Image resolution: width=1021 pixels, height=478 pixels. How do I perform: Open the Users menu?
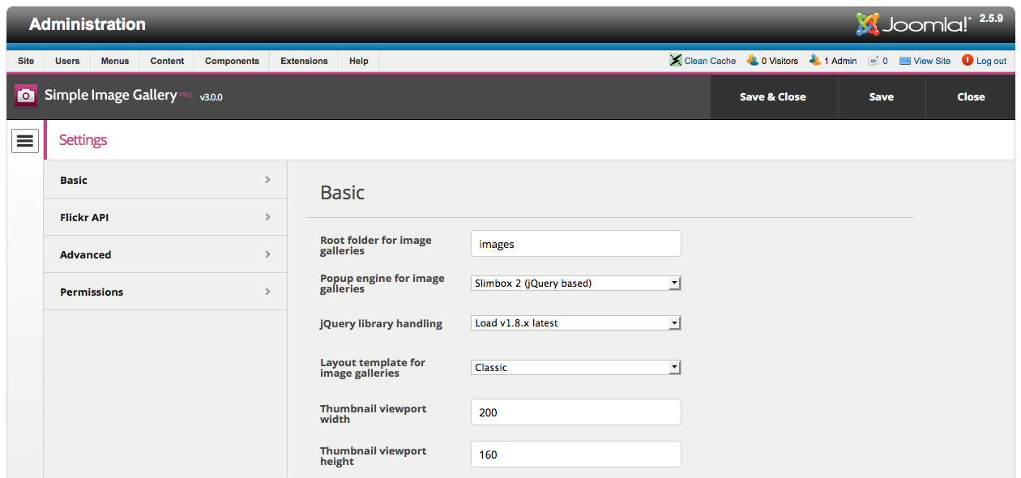(x=67, y=61)
